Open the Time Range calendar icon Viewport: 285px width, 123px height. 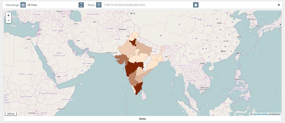tap(23, 5)
